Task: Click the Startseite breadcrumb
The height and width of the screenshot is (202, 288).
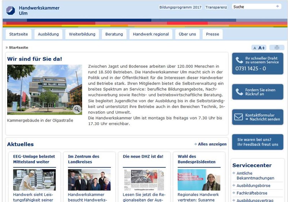Action: point(19,48)
